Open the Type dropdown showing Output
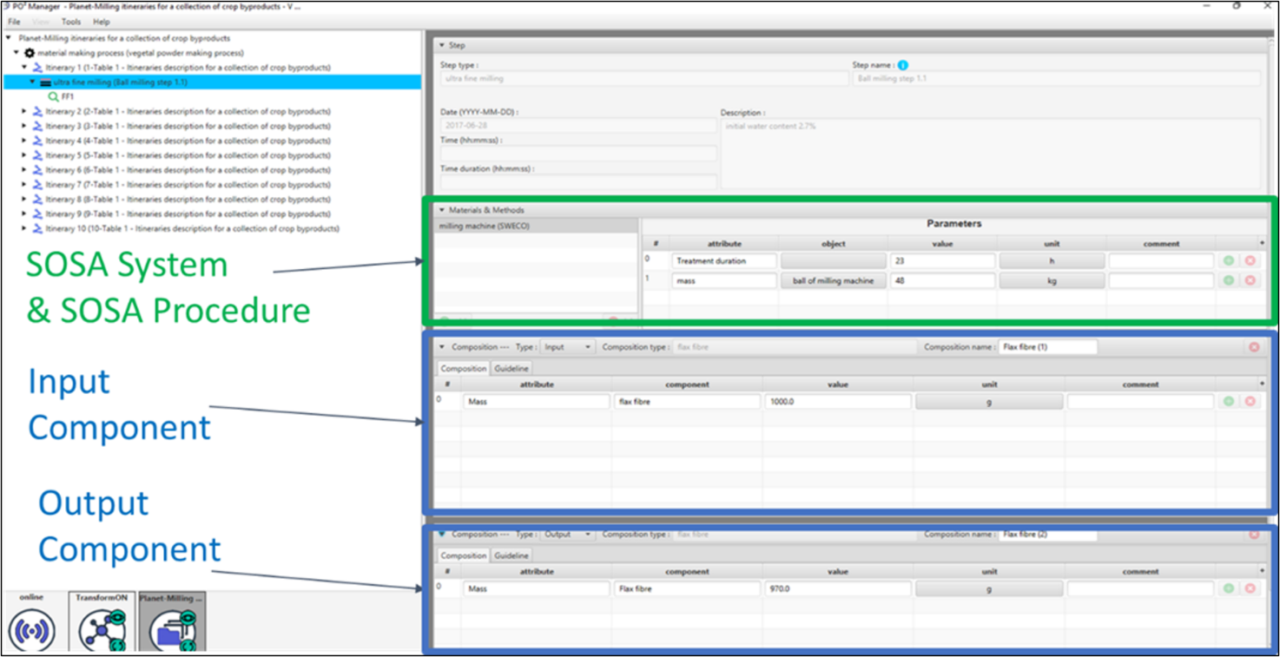 pyautogui.click(x=567, y=535)
